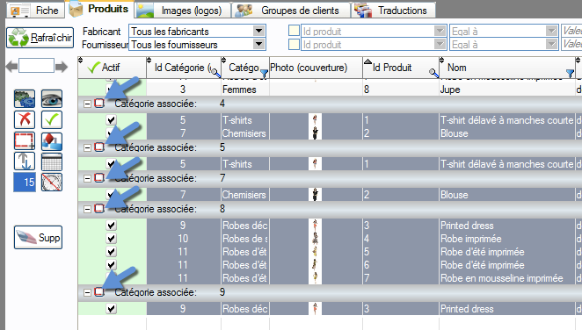This screenshot has height=330, width=582.
Task: Open the Tous les fournisseurs dropdown
Action: pos(258,45)
